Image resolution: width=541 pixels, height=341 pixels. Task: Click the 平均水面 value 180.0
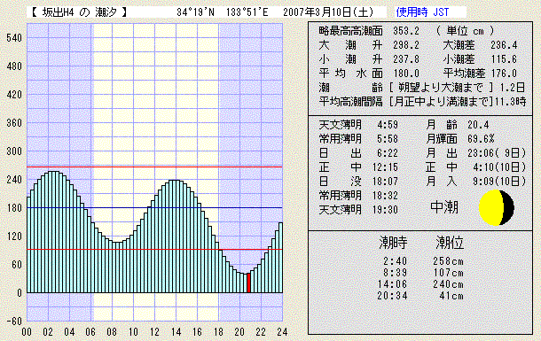[x=406, y=74]
